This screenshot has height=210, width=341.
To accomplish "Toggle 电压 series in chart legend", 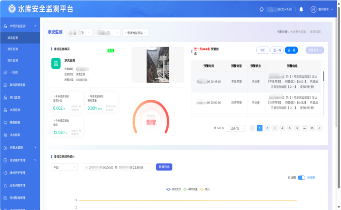I will pyautogui.click(x=206, y=189).
